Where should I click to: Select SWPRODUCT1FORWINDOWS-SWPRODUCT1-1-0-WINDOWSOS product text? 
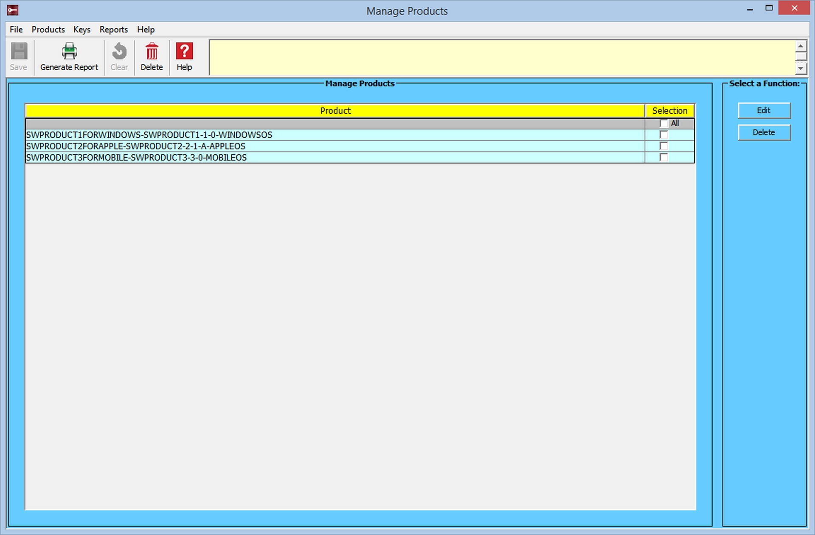[149, 135]
